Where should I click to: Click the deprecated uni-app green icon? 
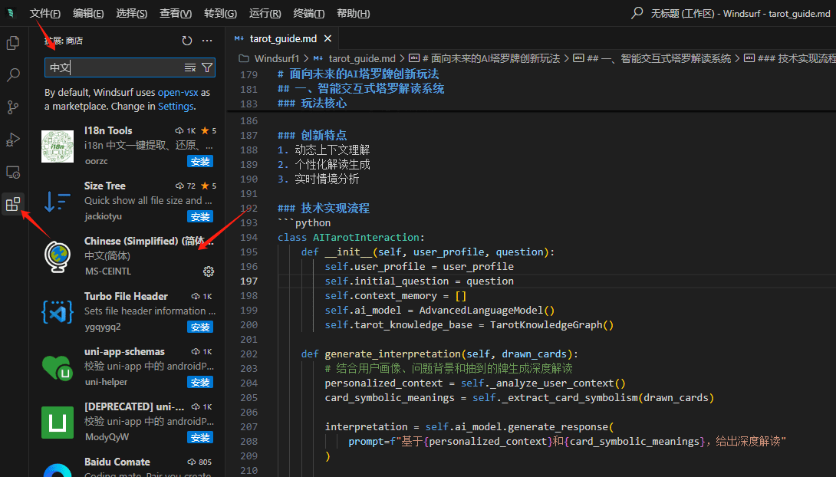(x=58, y=423)
